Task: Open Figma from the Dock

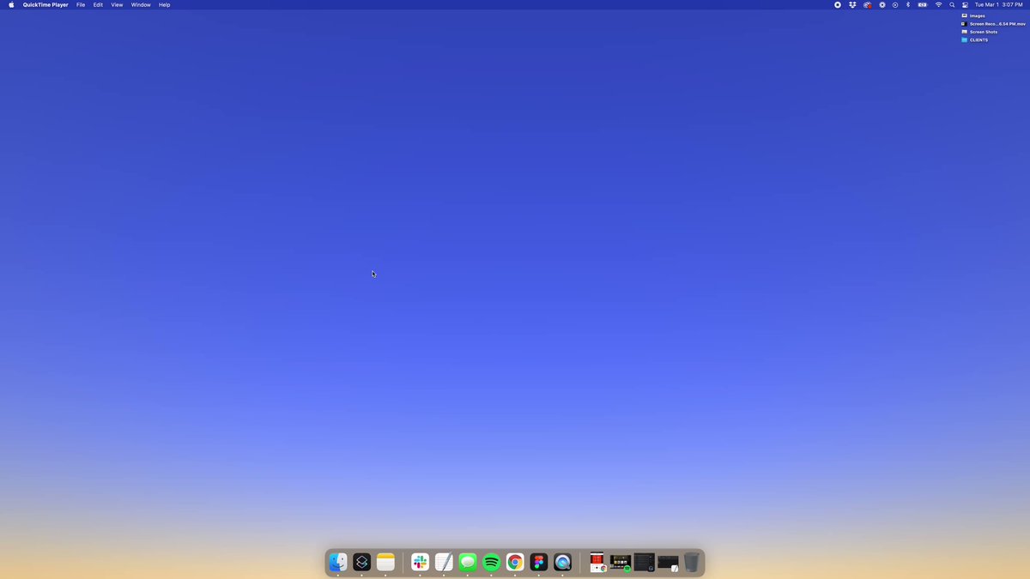Action: (539, 562)
